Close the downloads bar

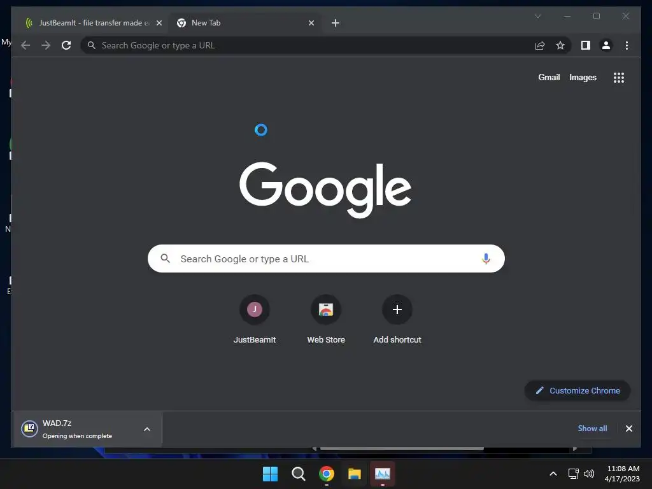[x=628, y=429]
